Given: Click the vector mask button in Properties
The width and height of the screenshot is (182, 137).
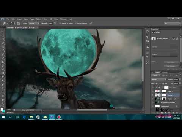Looking at the screenshot, I should [x=177, y=38].
